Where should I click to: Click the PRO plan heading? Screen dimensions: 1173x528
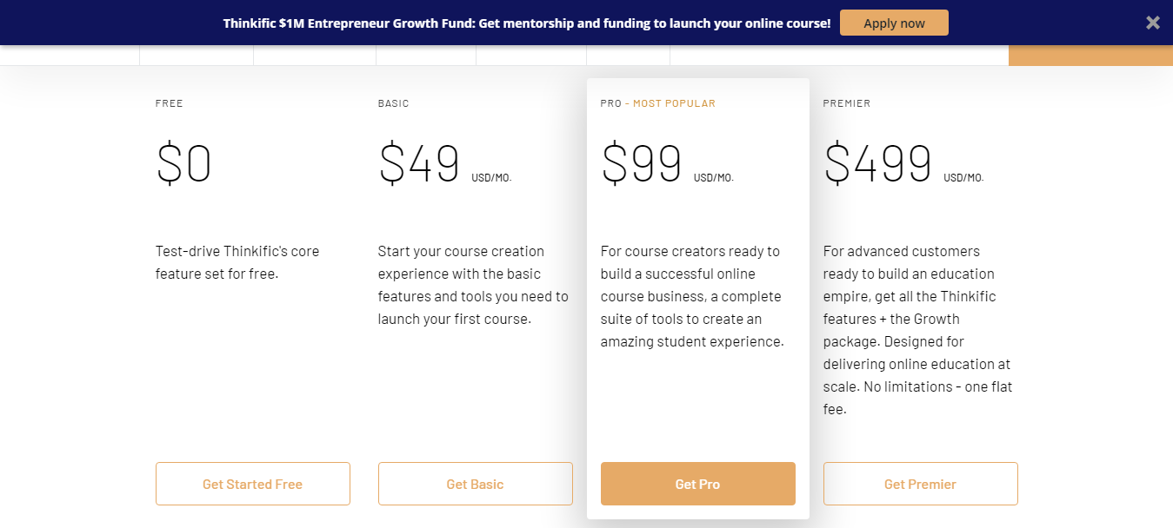pos(610,103)
